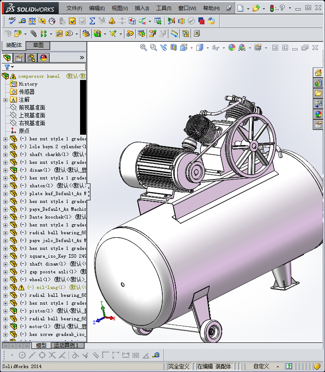Open the 插入(I) menu
This screenshot has height=372, width=325.
[x=142, y=8]
